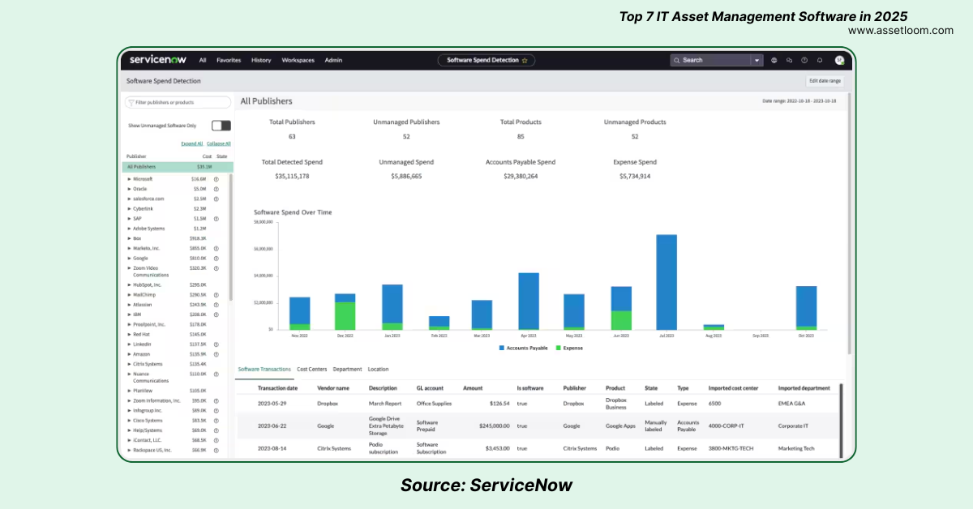
Task: Click the filter funnel icon
Action: click(131, 103)
